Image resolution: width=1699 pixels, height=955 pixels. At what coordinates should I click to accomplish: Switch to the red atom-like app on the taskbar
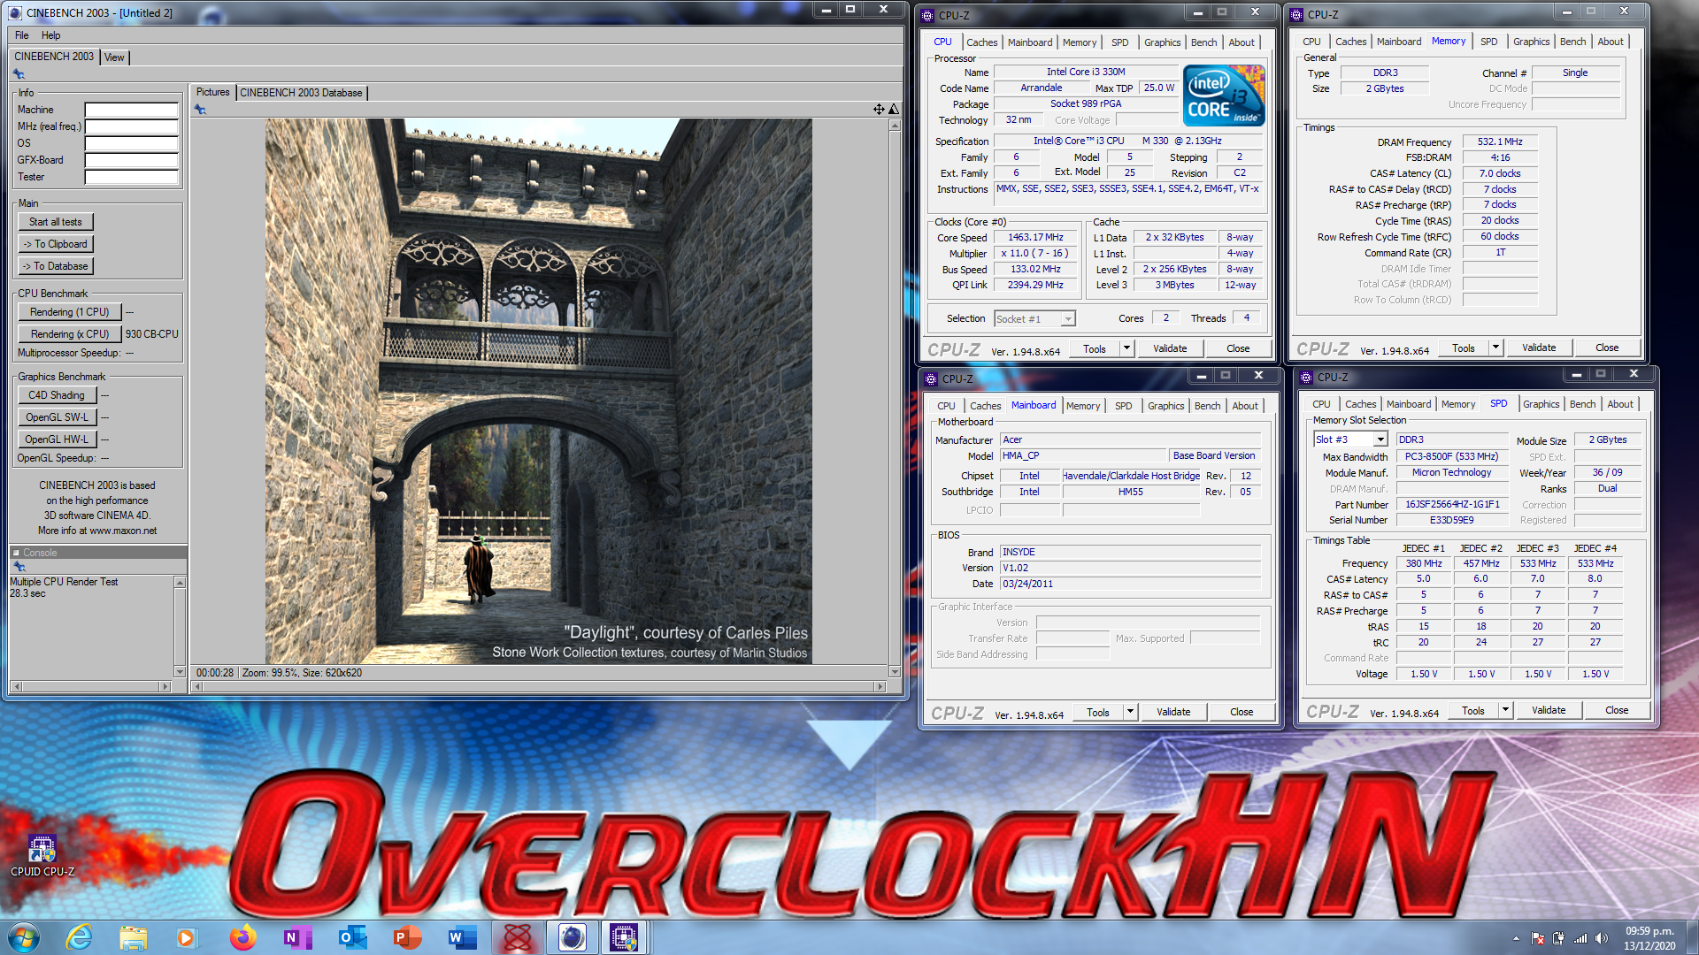517,936
